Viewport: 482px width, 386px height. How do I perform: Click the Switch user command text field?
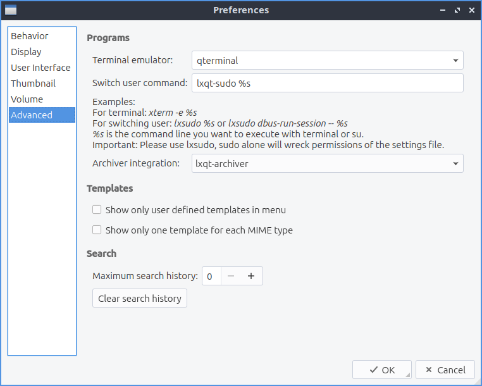(x=328, y=83)
